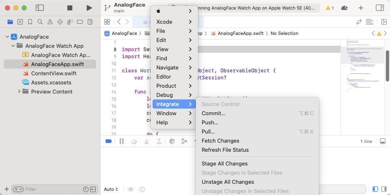Open the Editor menu
This screenshot has width=390, height=195.
(174, 77)
